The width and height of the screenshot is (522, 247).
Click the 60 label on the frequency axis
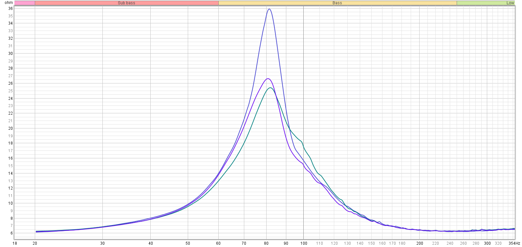pyautogui.click(x=218, y=243)
